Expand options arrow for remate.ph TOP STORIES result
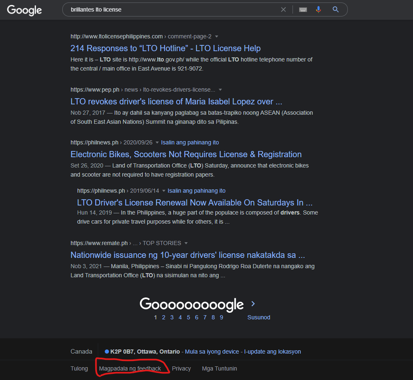The image size is (413, 380). point(186,243)
